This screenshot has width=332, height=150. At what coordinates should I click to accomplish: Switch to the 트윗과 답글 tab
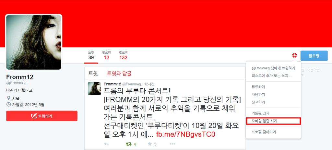[119, 74]
